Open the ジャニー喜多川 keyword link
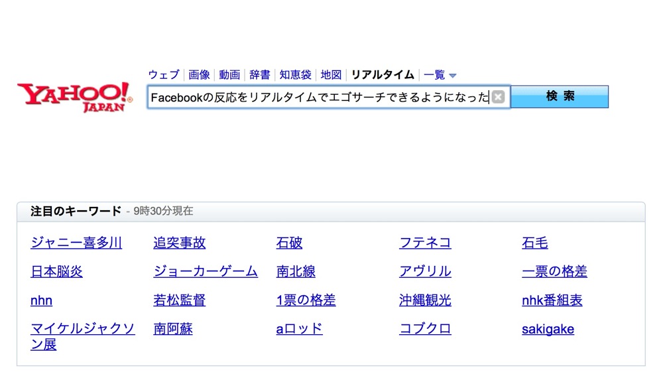The height and width of the screenshot is (386, 663). coord(76,243)
